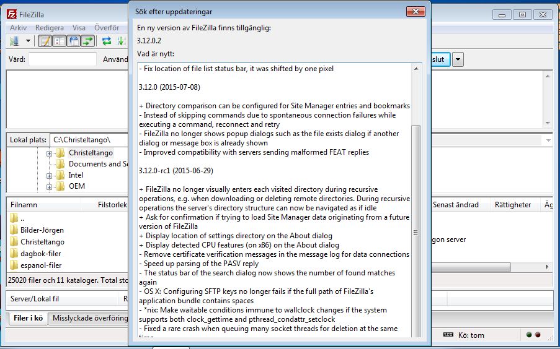Screen dimensions: 560x349
Task: Click the 'Speed up parsing of the PASV reply' line
Action: pyautogui.click(x=199, y=264)
